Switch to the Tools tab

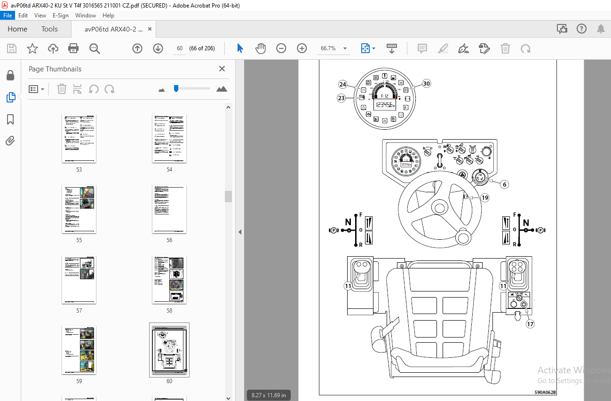click(x=49, y=29)
